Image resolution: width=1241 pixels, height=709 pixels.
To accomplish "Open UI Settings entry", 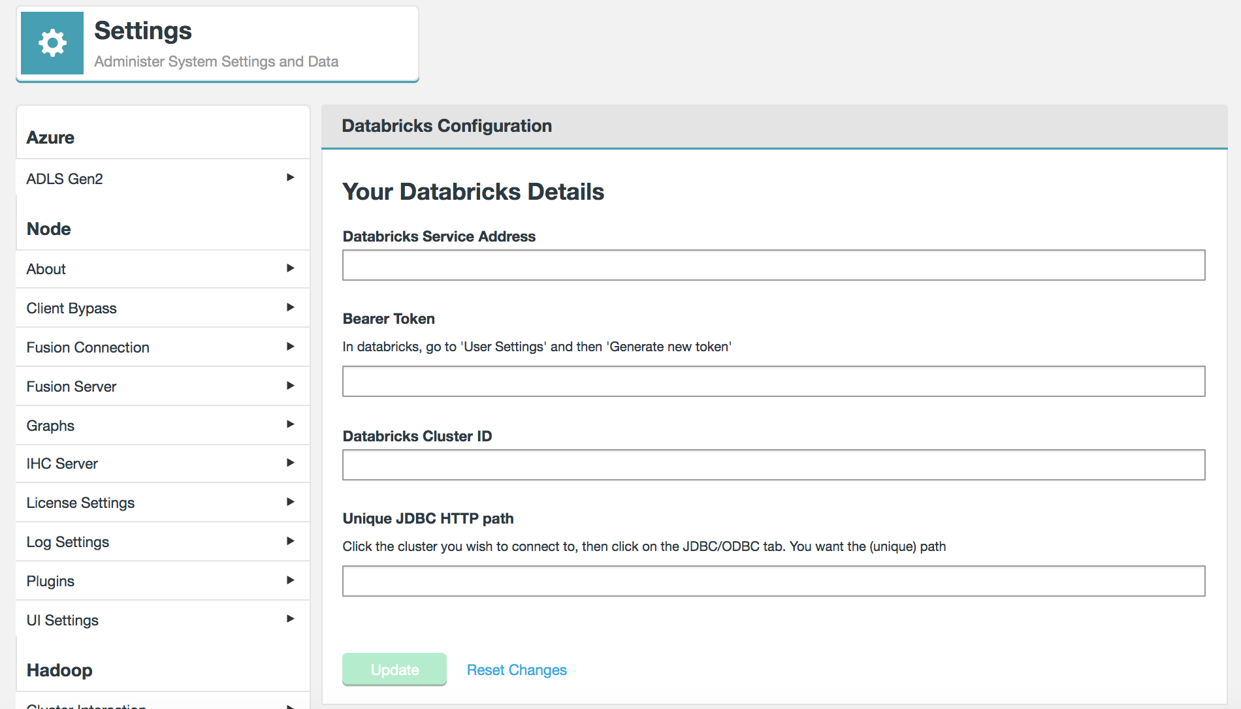I will pyautogui.click(x=63, y=620).
